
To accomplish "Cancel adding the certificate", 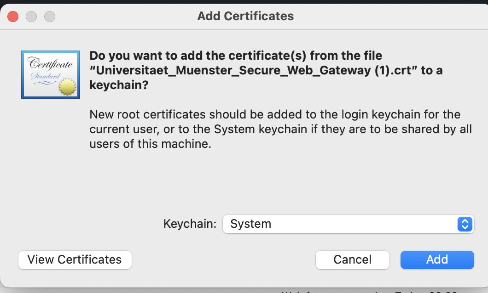I will [x=352, y=259].
